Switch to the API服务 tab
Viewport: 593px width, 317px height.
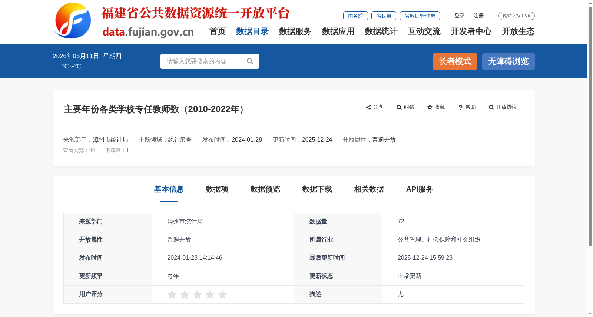pyautogui.click(x=420, y=189)
